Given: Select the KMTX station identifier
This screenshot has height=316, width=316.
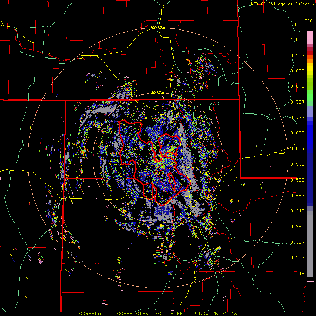Looking at the screenshot, I should point(184,314).
